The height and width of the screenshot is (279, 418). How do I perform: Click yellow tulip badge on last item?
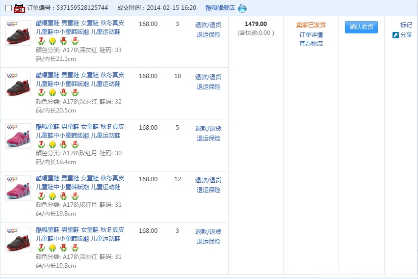52,248
